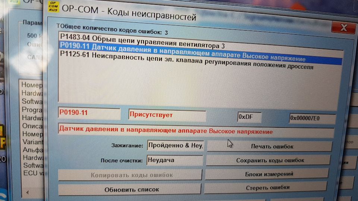358x201 pixels.
Task: Click the 0xDF value field
Action: [249, 117]
